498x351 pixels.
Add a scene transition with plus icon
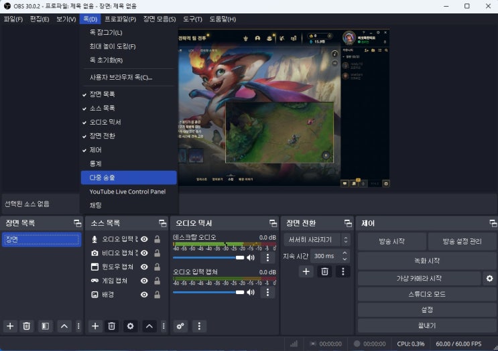[306, 272]
